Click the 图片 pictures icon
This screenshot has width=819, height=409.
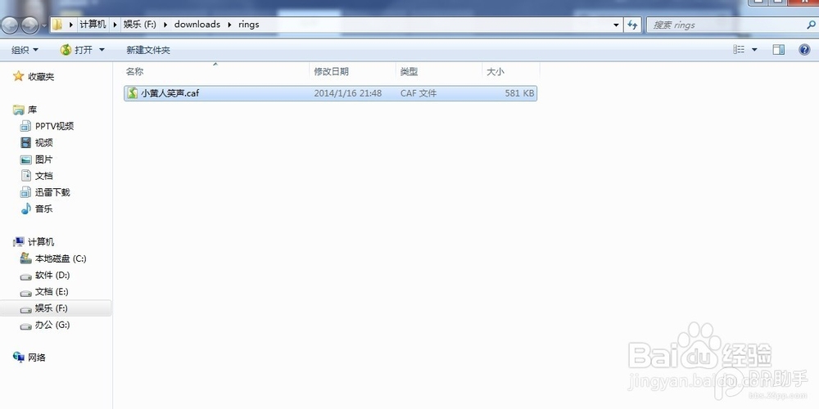click(25, 160)
